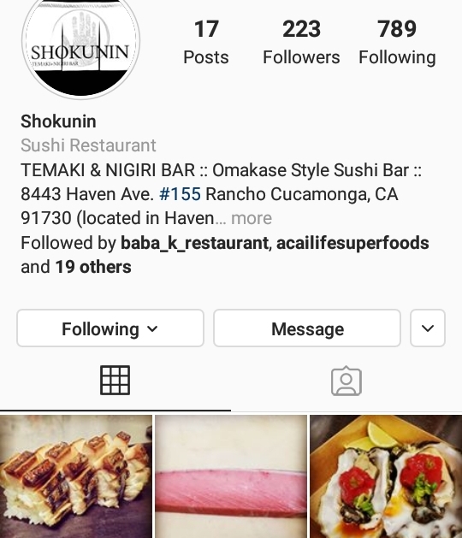Open acailifesuperfoods follower profile
The width and height of the screenshot is (462, 538).
(x=352, y=243)
